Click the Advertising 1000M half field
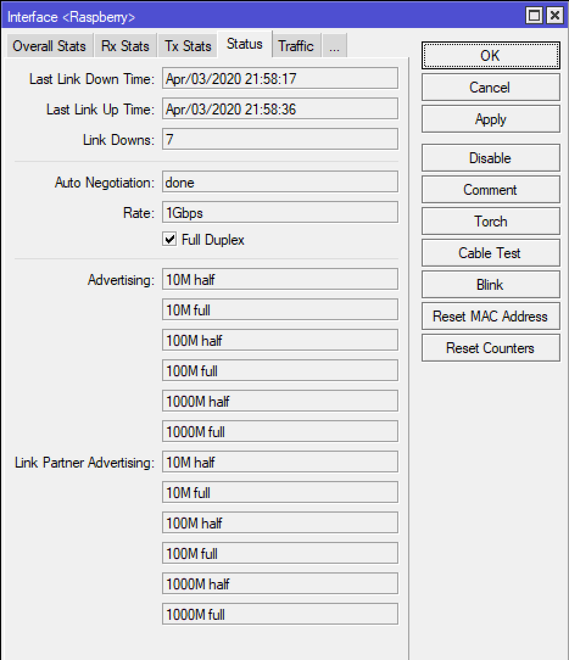The image size is (569, 660). (x=280, y=401)
